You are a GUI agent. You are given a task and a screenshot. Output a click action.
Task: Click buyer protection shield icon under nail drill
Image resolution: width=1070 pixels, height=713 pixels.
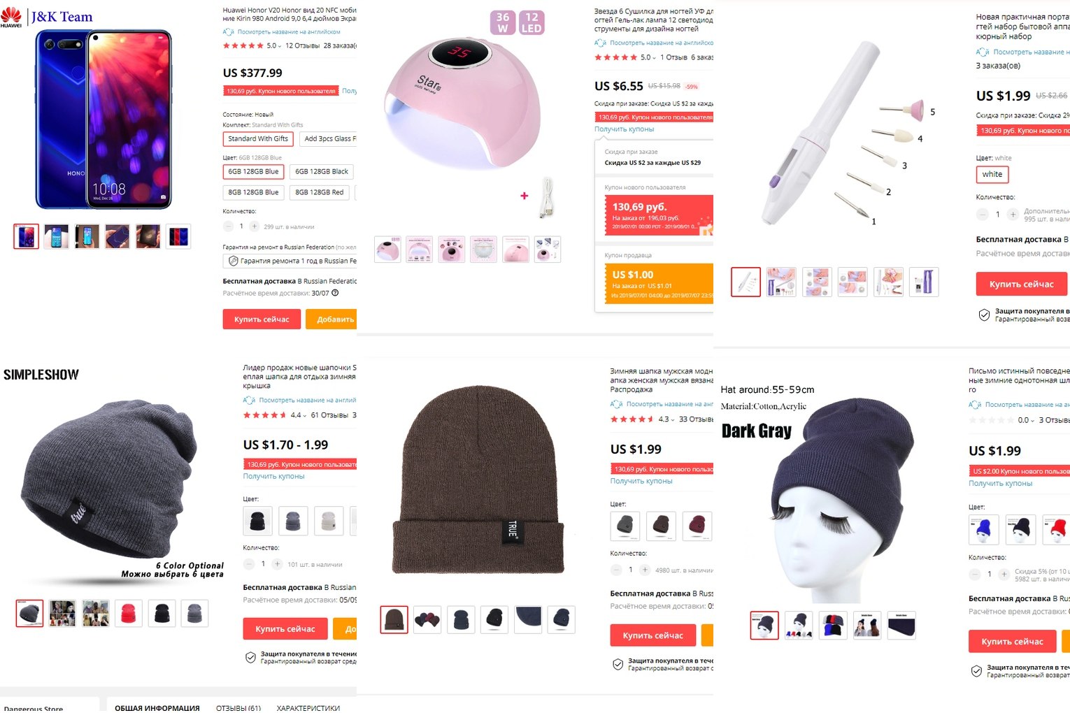[984, 315]
